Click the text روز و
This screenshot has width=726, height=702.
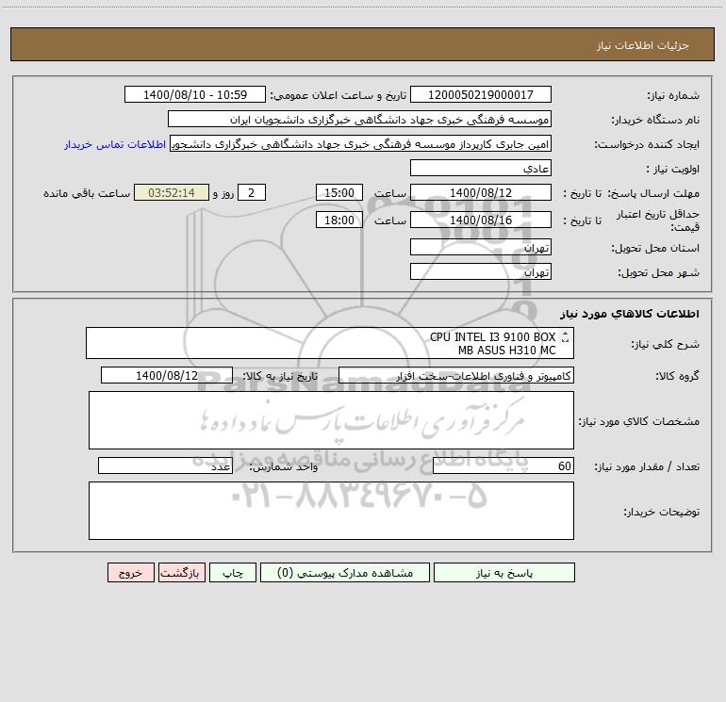223,193
